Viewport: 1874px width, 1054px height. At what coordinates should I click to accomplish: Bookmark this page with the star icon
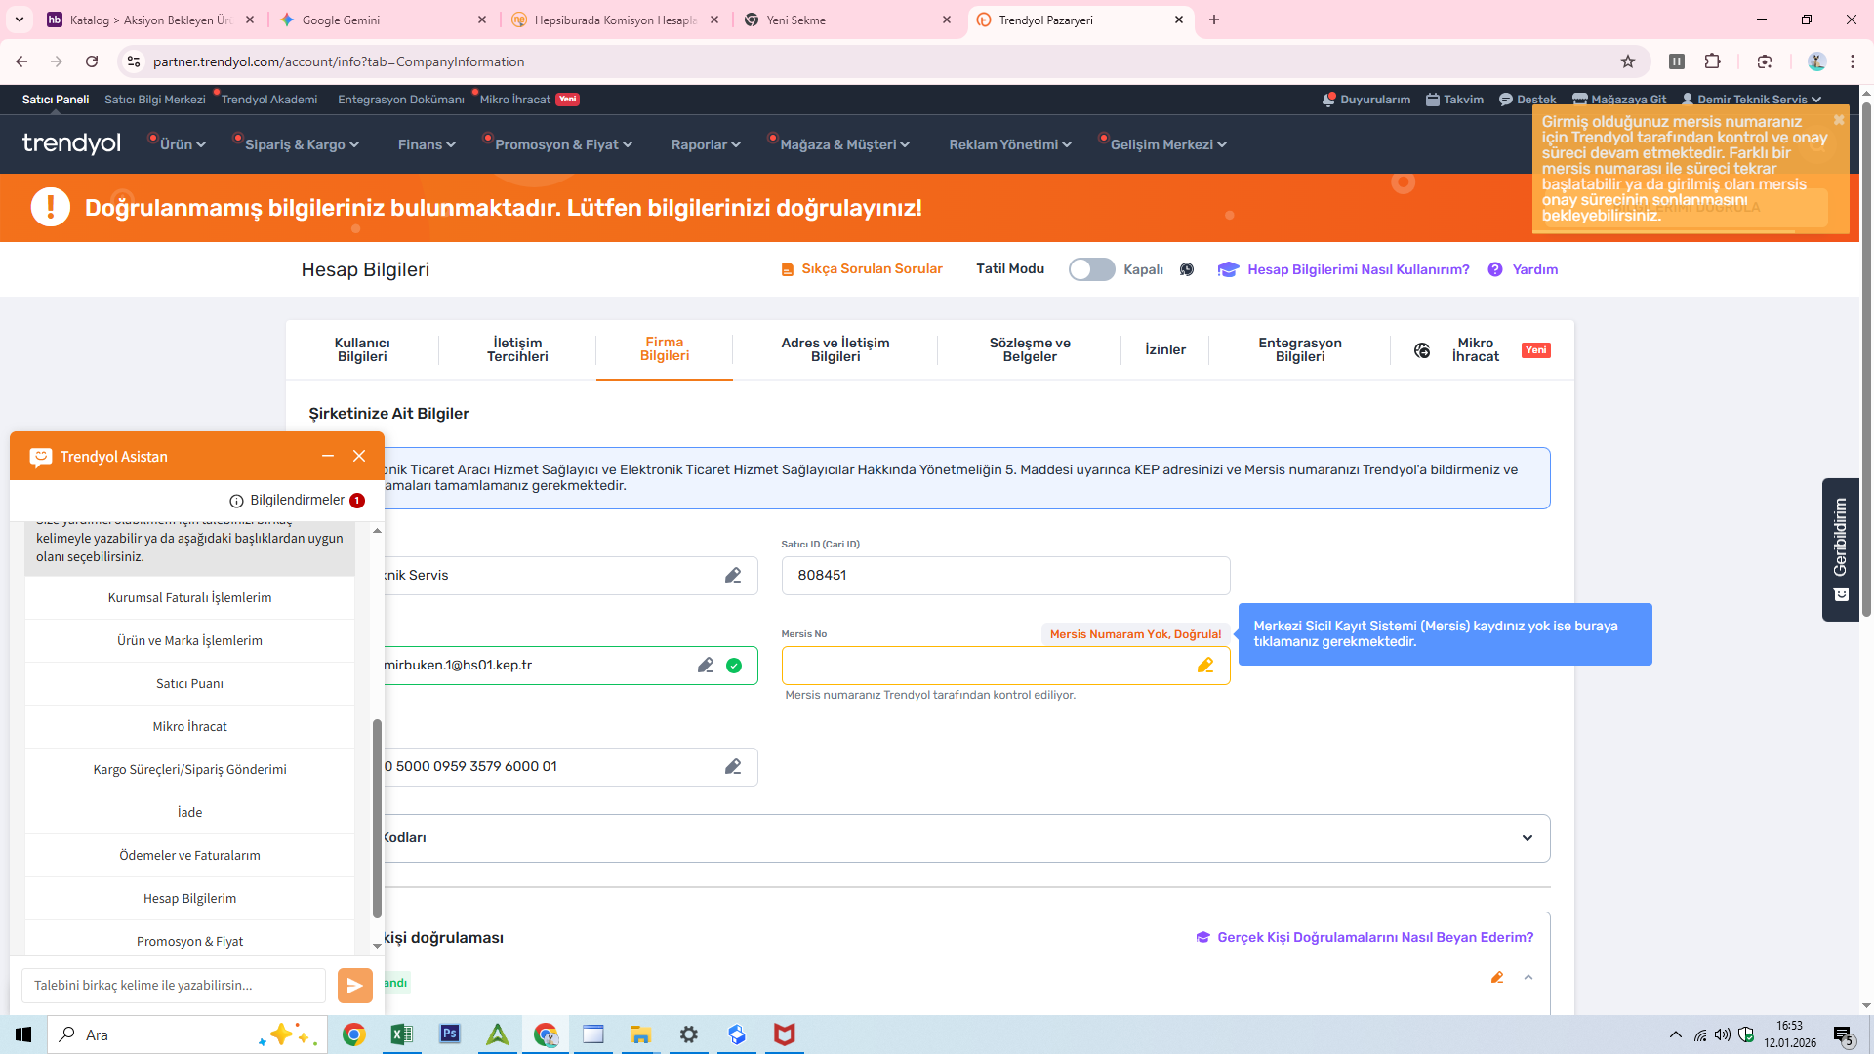click(x=1628, y=61)
